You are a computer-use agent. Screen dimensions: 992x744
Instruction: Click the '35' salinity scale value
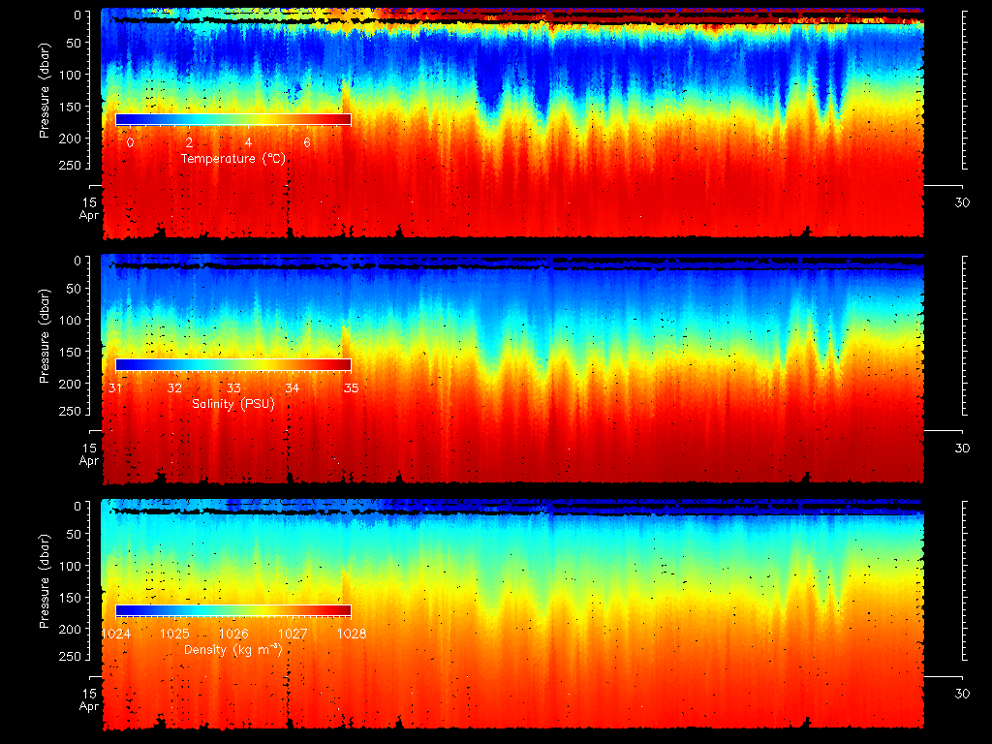click(x=351, y=387)
